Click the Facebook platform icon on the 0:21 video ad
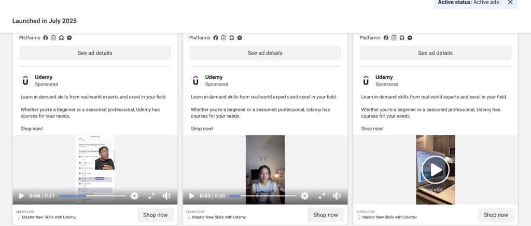 46,38
